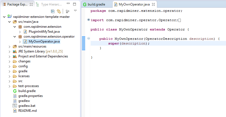The image size is (226, 117).
Task: Collapse the rapidminer-extension-template-master project
Action: point(4,17)
